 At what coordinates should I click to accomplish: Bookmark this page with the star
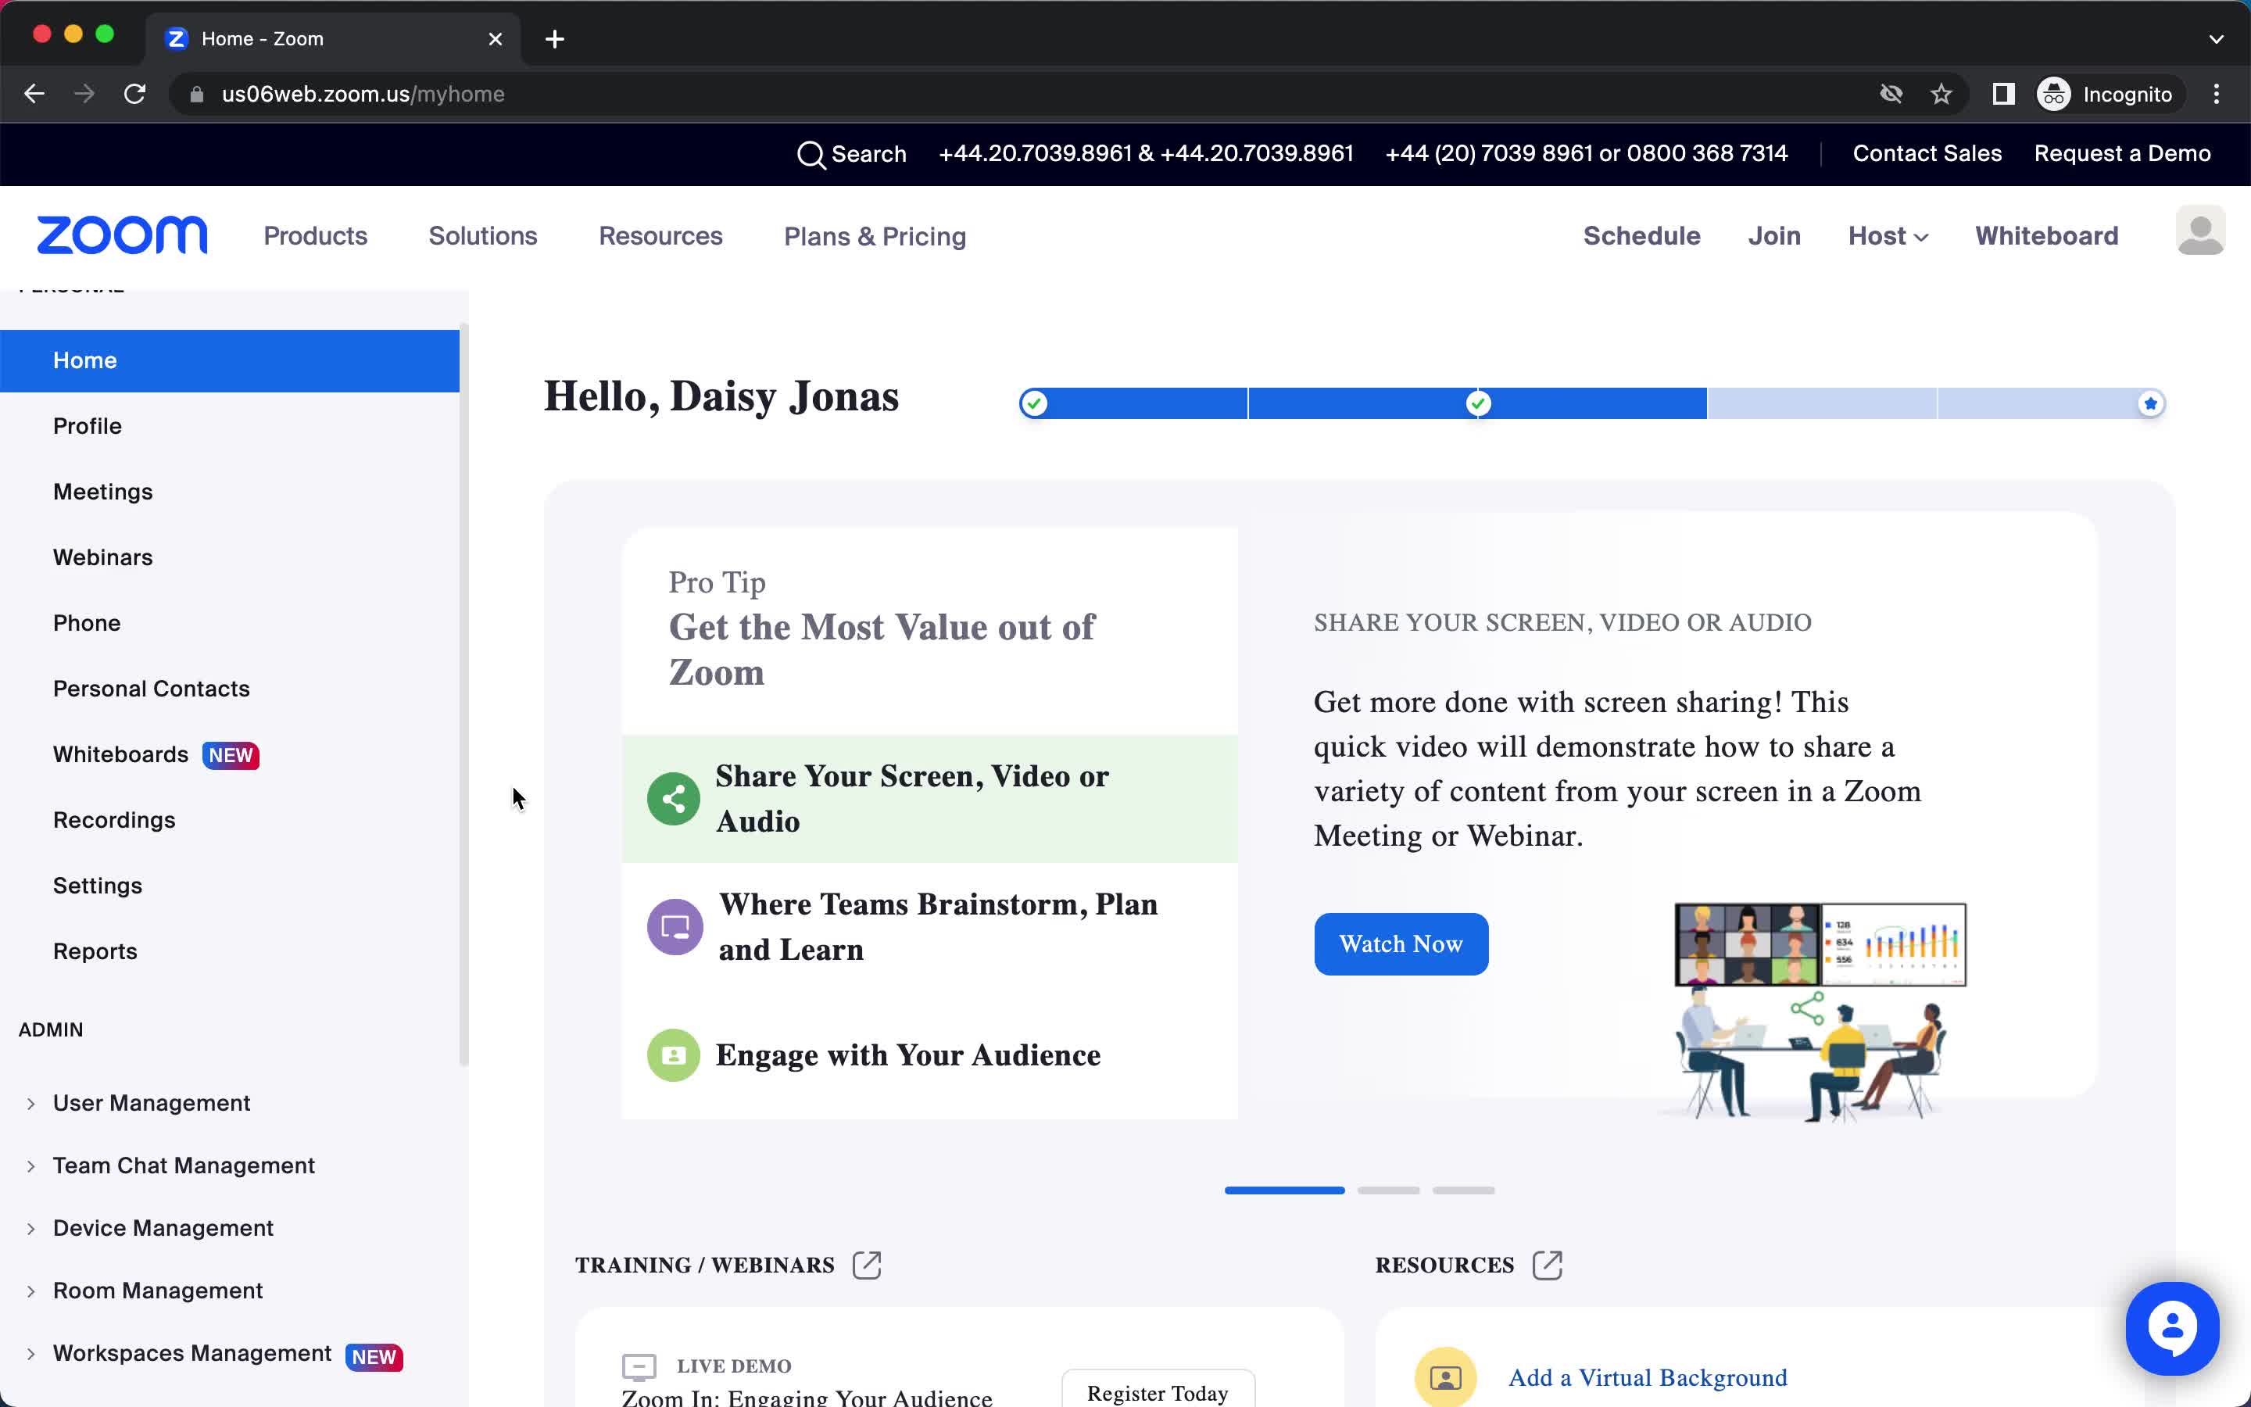1941,94
